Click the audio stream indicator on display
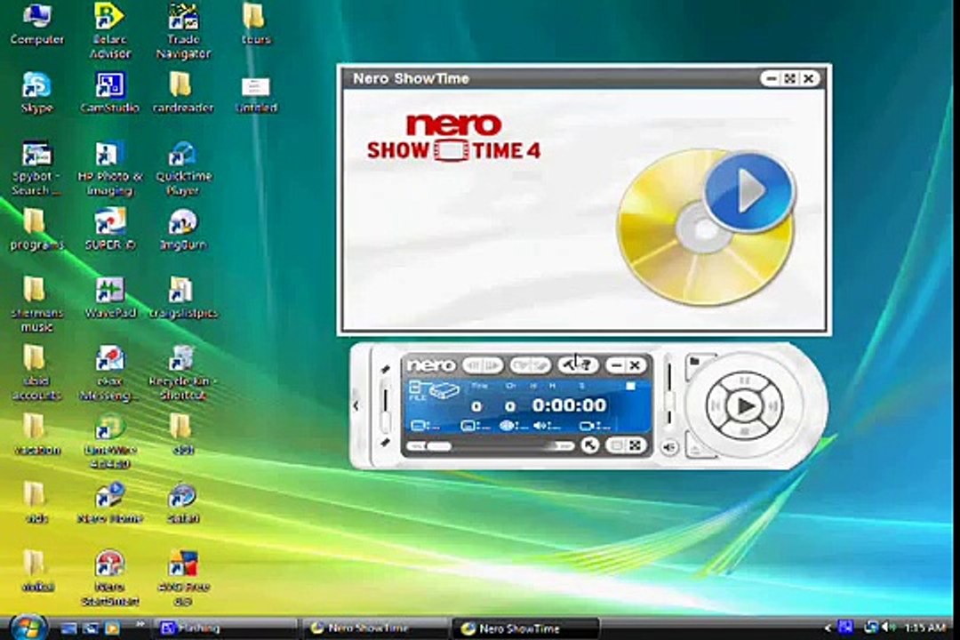 coord(546,425)
